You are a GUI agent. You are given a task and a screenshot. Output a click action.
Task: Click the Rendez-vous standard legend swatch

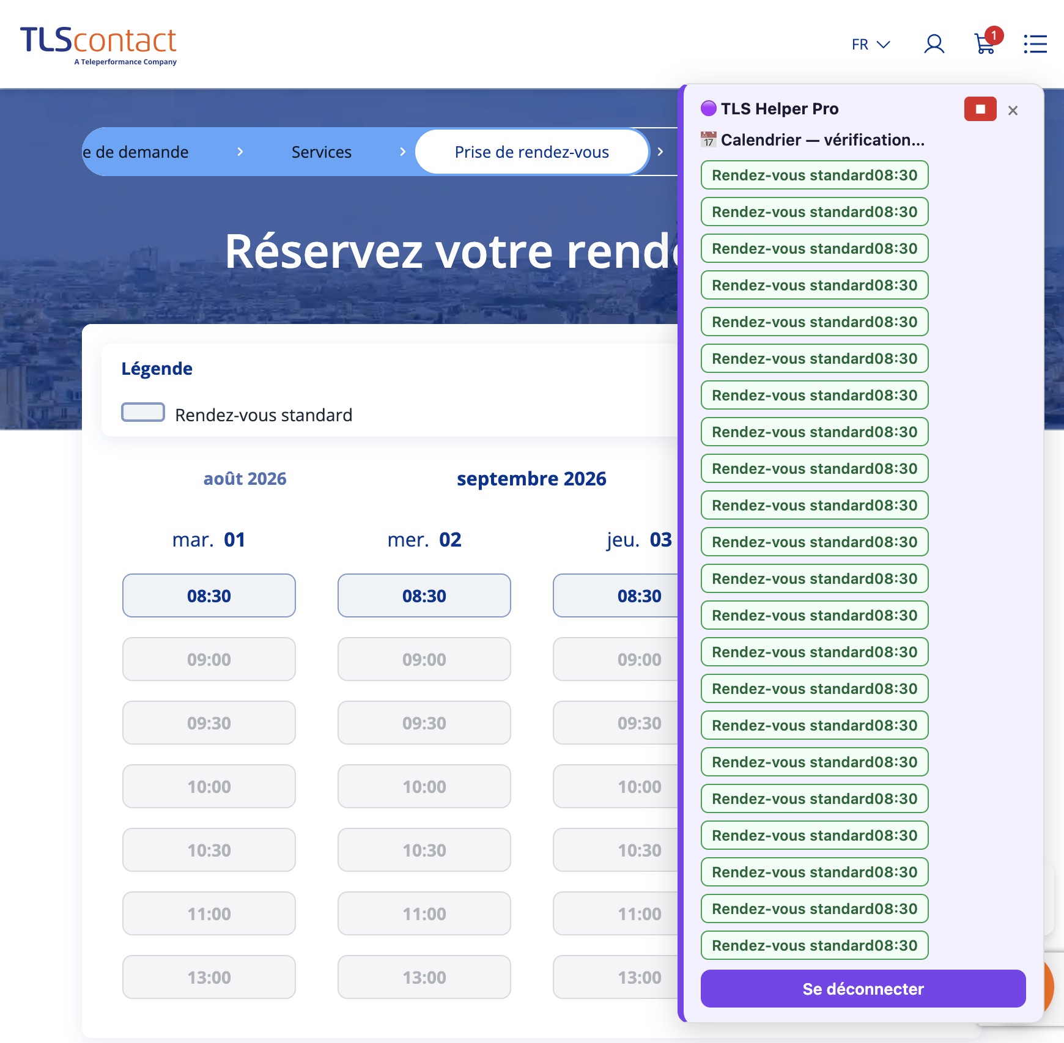[x=143, y=412]
